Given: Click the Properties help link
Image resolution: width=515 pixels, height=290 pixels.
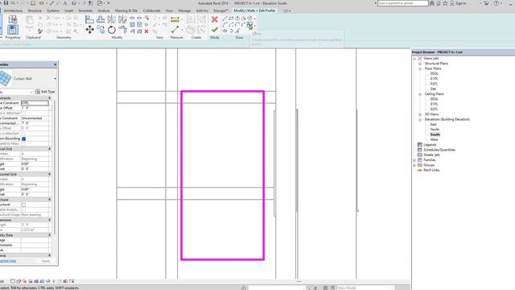Looking at the screenshot, I should point(8,261).
